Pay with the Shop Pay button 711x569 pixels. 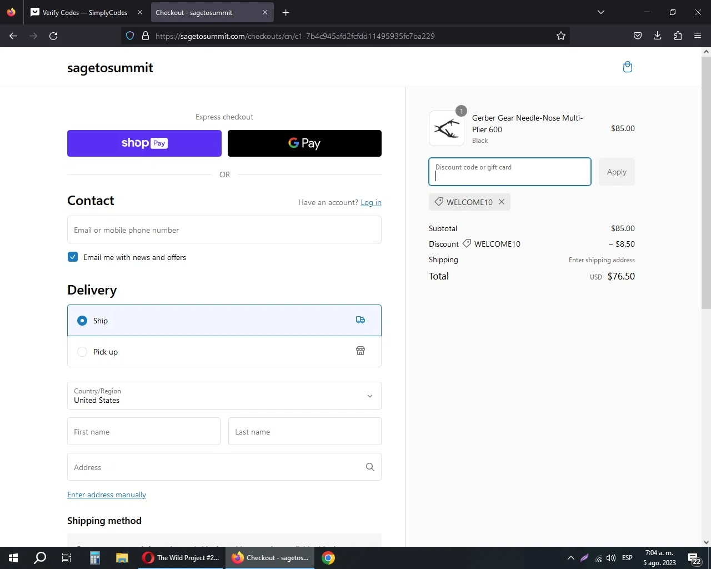(144, 143)
